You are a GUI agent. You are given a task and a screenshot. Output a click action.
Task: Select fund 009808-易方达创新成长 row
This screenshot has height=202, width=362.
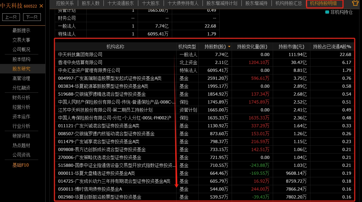204,149
